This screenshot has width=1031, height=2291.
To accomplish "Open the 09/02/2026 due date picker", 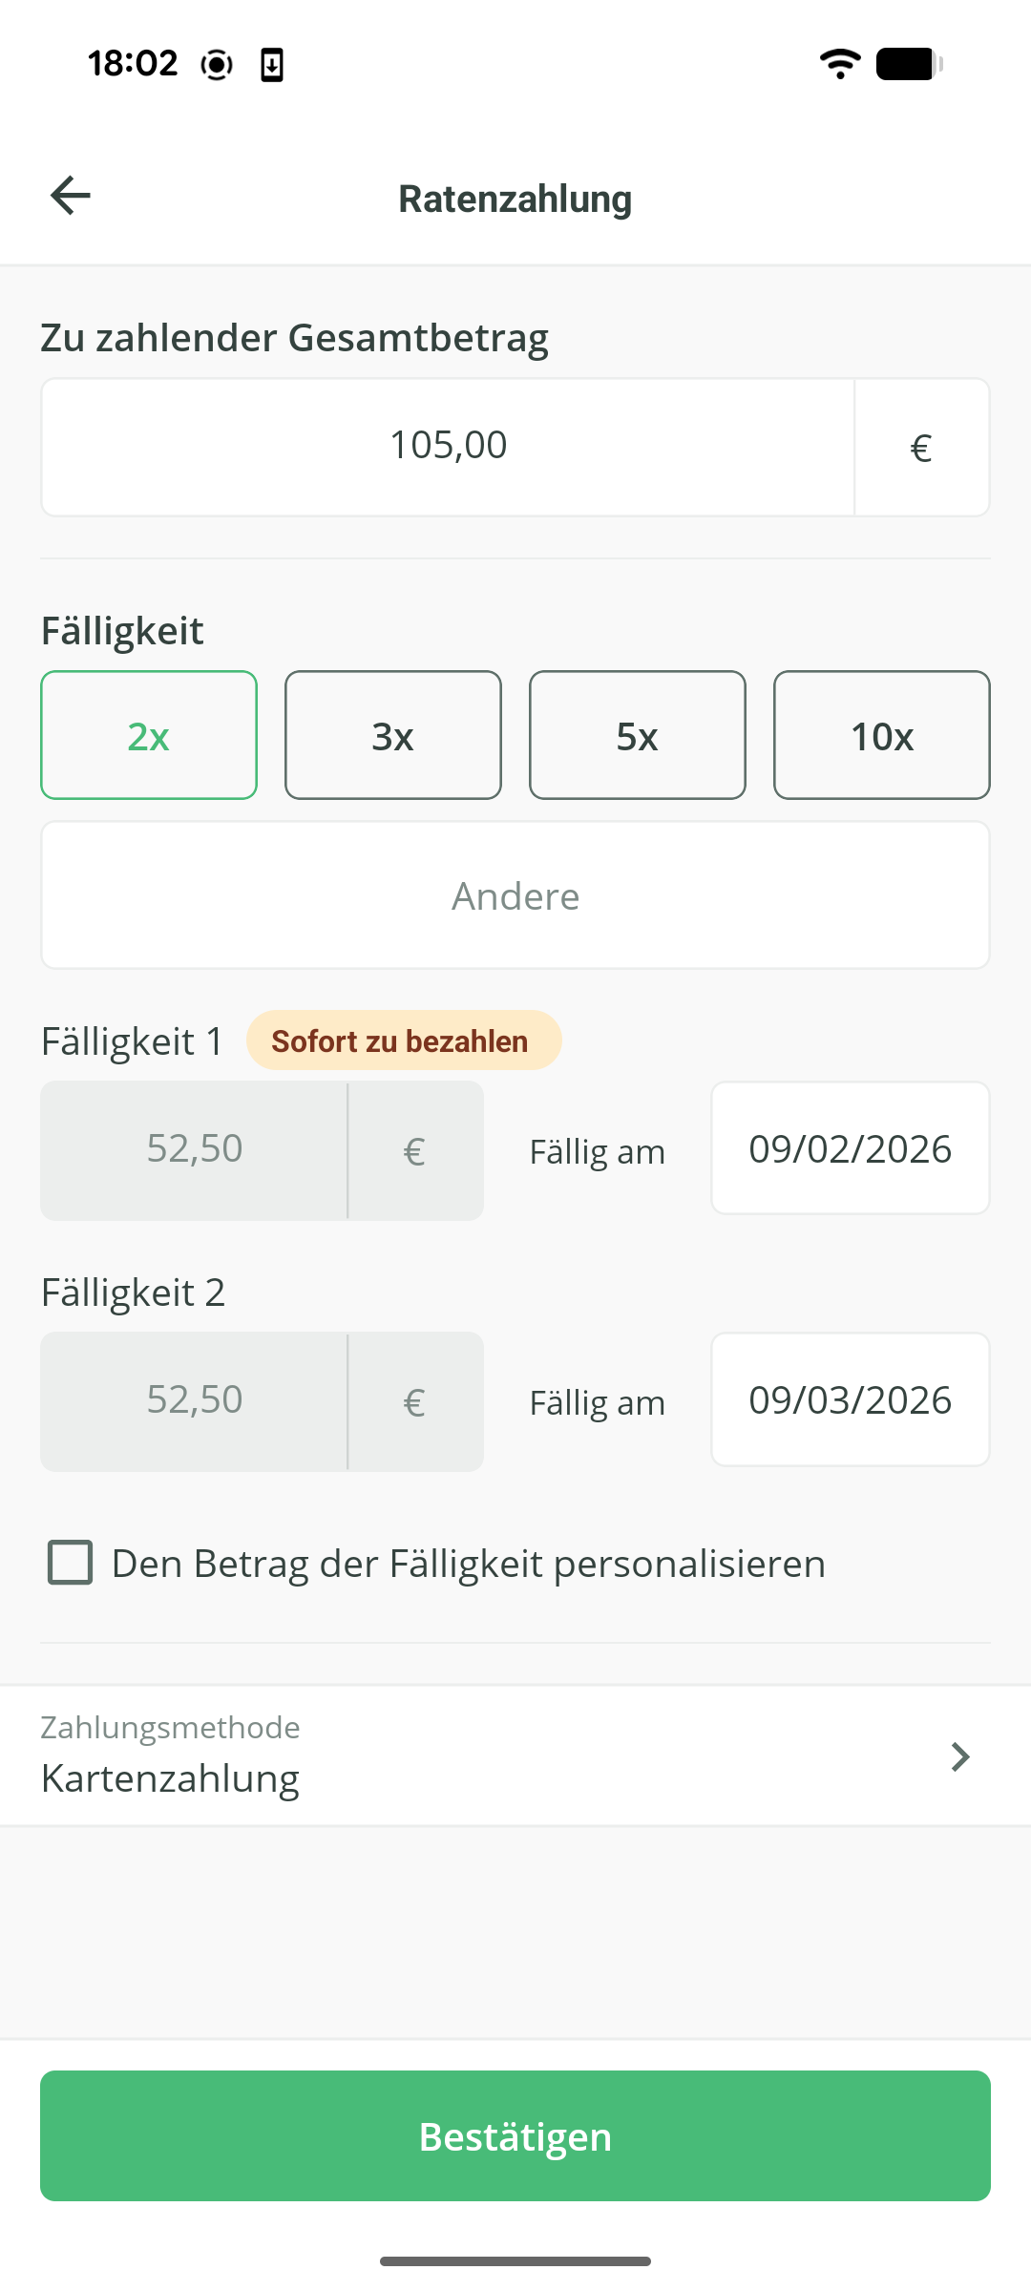I will coord(850,1148).
